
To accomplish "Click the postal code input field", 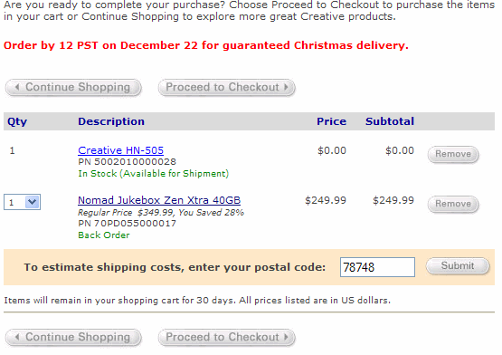I will click(x=377, y=267).
